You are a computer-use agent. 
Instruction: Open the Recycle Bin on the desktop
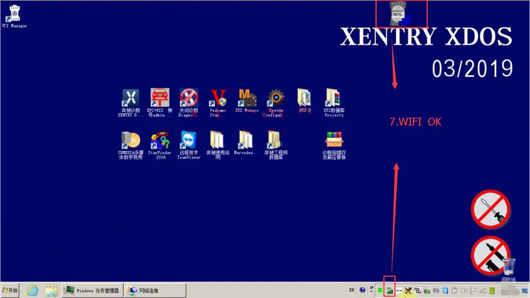(509, 270)
